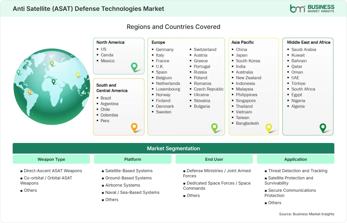Click Peru in the country list
The height and width of the screenshot is (223, 347).
coord(105,121)
